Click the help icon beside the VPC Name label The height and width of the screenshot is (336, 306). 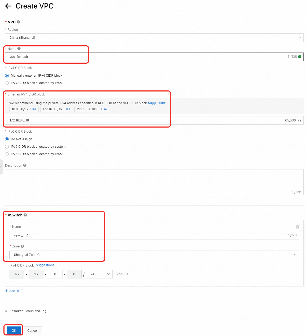click(x=19, y=49)
